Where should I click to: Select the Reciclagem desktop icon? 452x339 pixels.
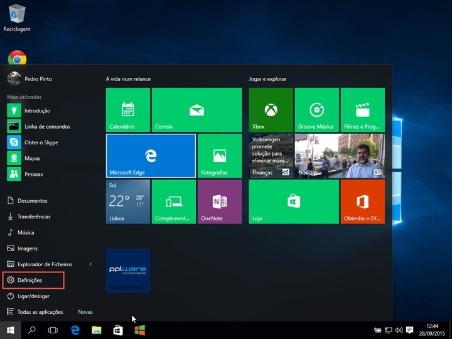(17, 18)
